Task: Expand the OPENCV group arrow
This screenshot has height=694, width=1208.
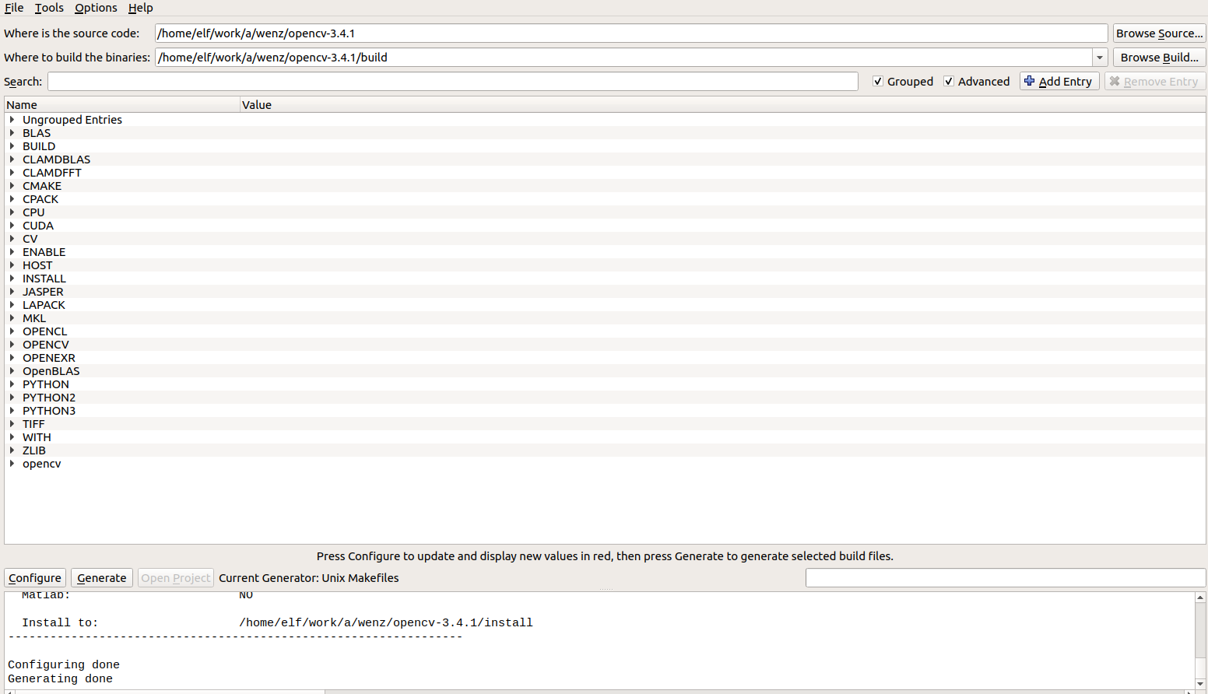Action: pos(12,345)
